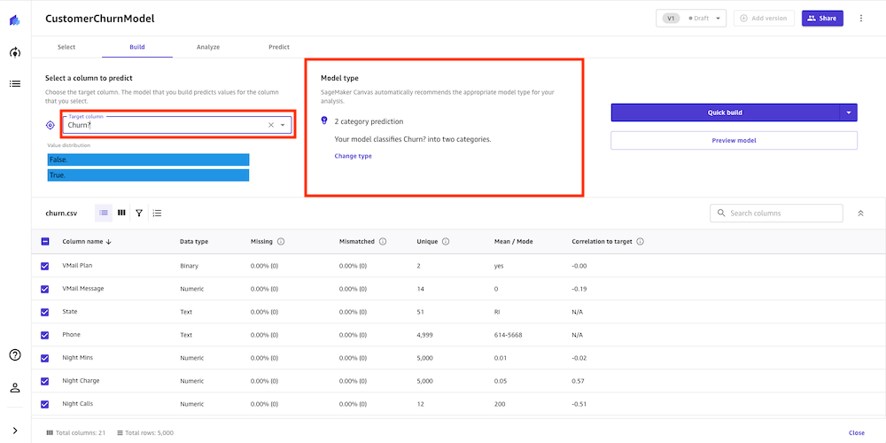Open the three-dot more options menu
886x443 pixels.
point(861,18)
